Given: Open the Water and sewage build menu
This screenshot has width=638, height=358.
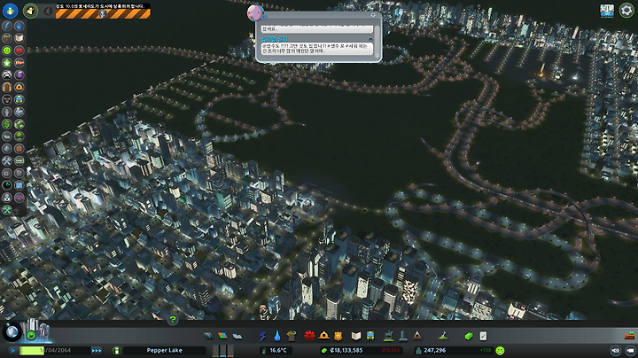Looking at the screenshot, I should pyautogui.click(x=277, y=336).
